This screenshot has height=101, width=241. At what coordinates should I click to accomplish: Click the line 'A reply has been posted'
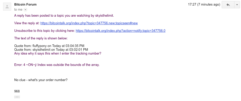click(64, 16)
